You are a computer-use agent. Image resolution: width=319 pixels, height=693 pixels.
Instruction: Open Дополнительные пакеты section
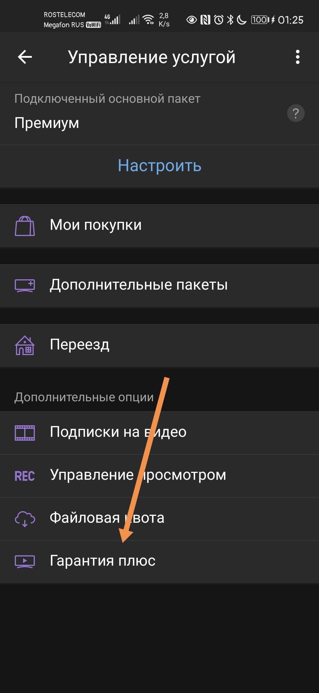coord(159,286)
